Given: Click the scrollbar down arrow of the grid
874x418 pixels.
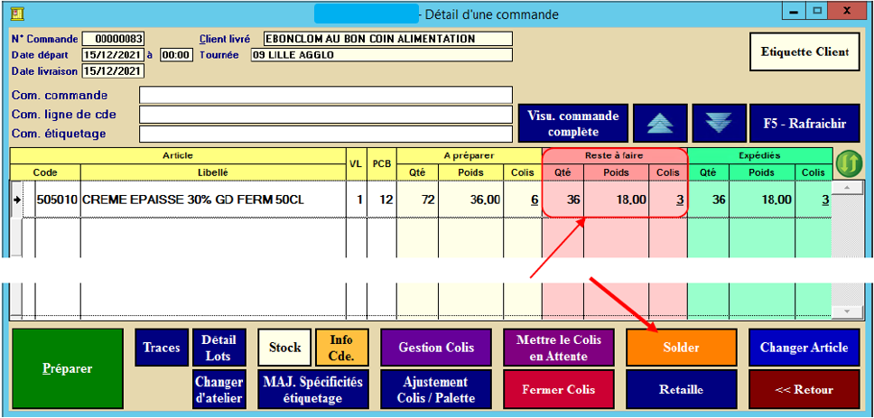Looking at the screenshot, I should point(846,311).
